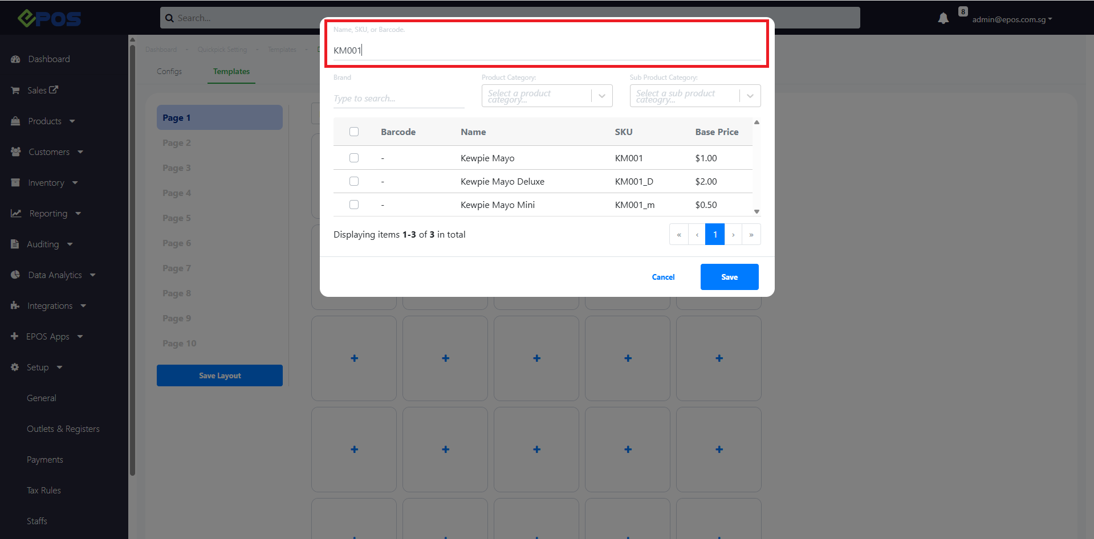This screenshot has width=1094, height=539.
Task: Click the Data Analytics pie chart icon
Action: (x=15, y=275)
